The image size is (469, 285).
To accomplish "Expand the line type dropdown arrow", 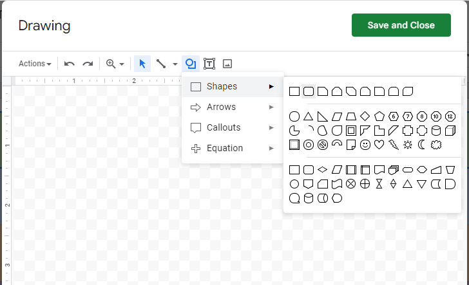I will tap(175, 64).
